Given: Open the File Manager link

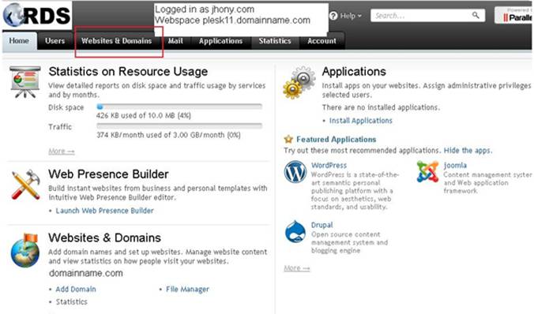Looking at the screenshot, I should click(187, 290).
